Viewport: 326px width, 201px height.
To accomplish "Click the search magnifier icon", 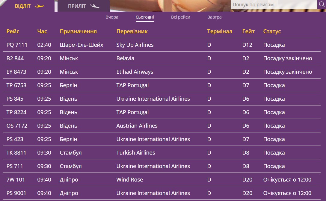I will tap(322, 4).
